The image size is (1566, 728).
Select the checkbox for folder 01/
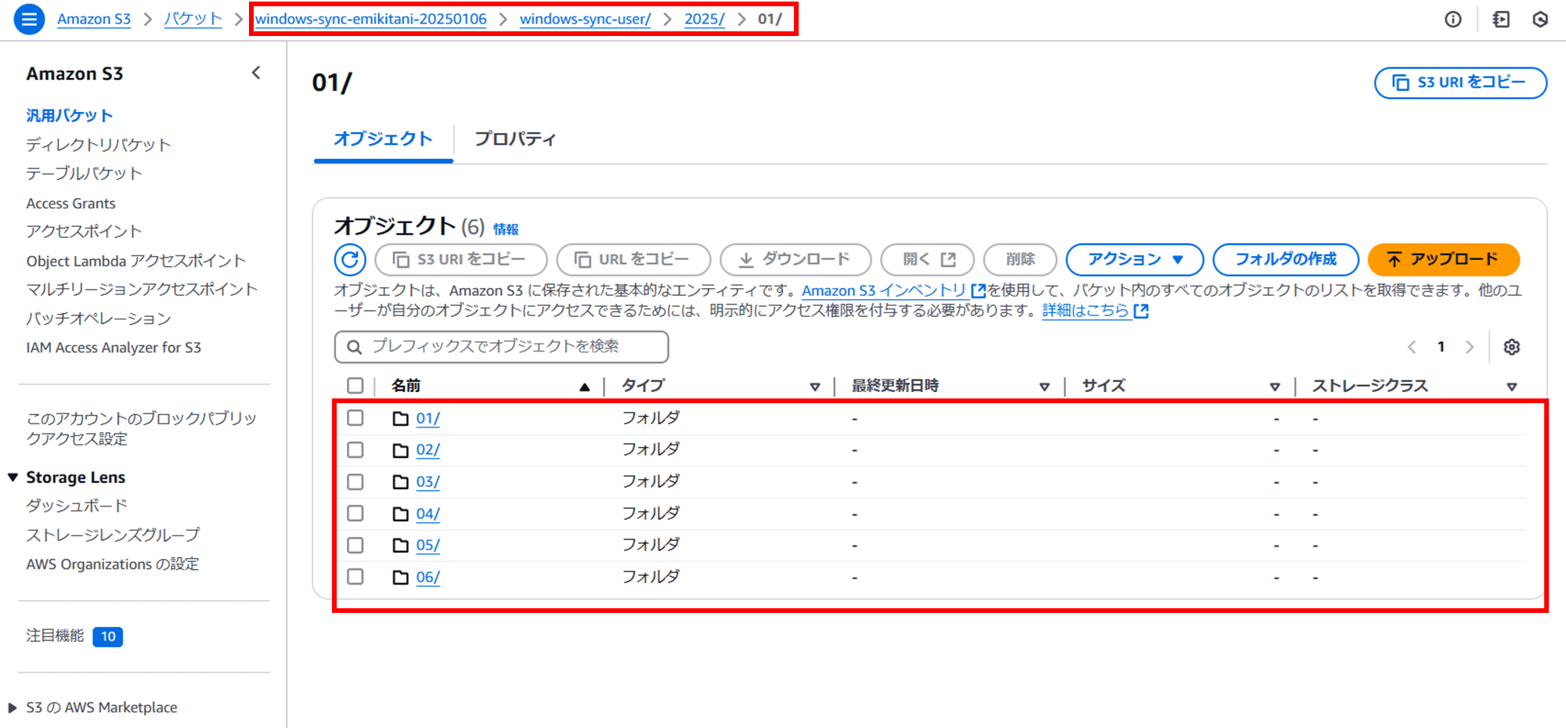point(355,418)
